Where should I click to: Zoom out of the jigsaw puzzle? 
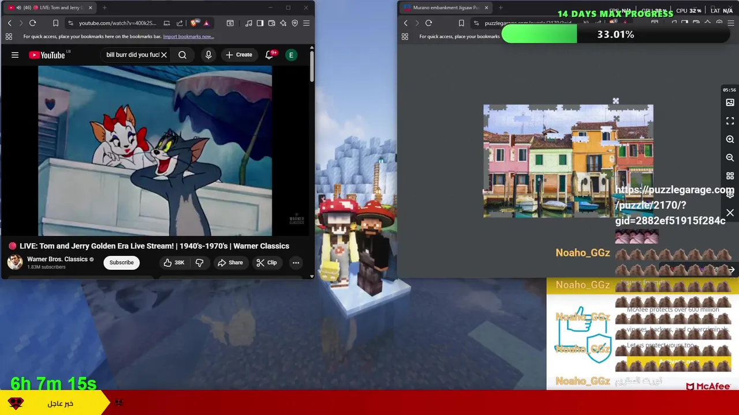pos(730,158)
